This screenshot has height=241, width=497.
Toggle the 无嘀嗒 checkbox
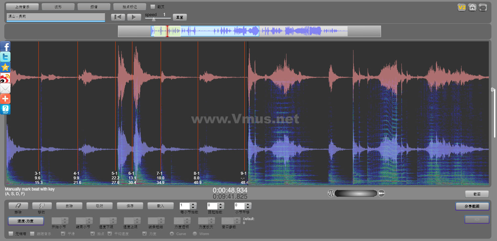pyautogui.click(x=11, y=234)
